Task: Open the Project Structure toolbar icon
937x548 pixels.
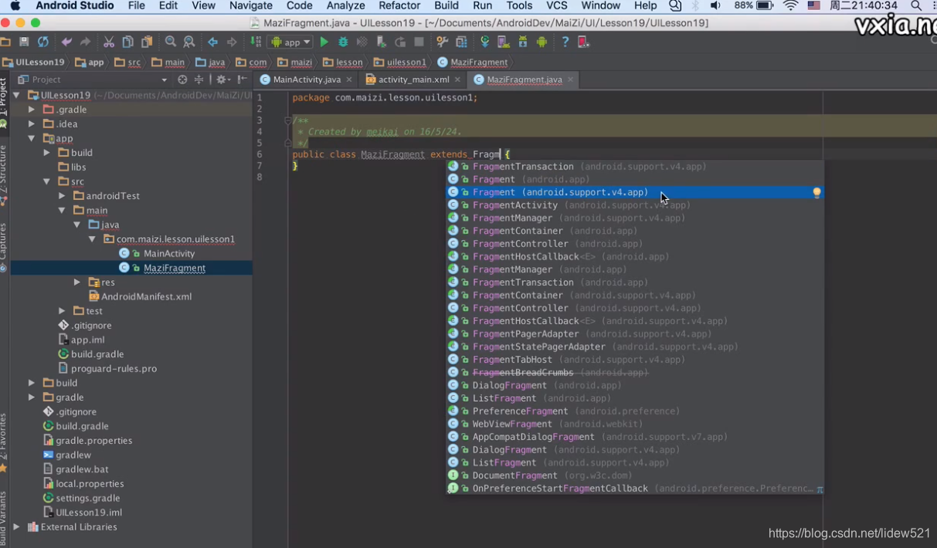Action: (461, 42)
